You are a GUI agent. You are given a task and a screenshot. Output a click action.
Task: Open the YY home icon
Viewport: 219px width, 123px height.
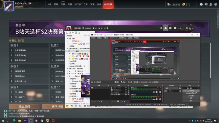click(x=166, y=28)
